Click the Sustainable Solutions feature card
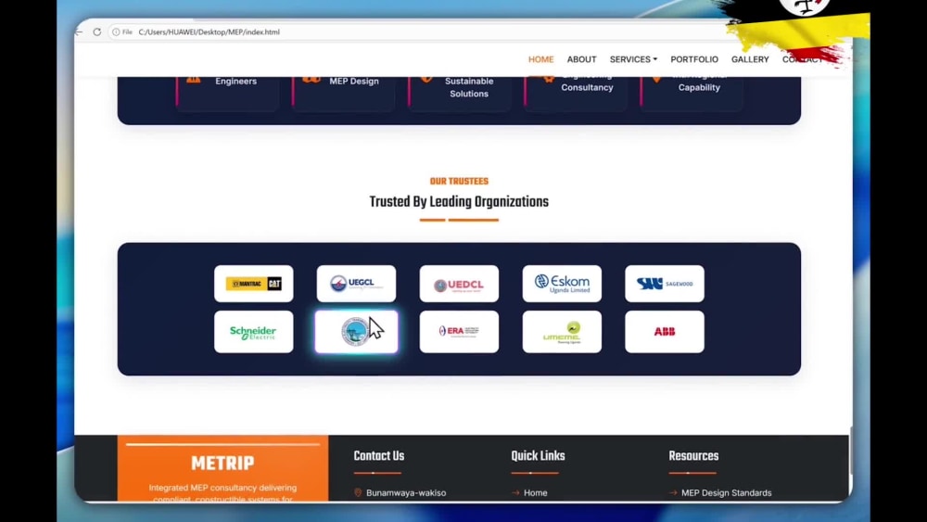927x522 pixels. (x=460, y=94)
